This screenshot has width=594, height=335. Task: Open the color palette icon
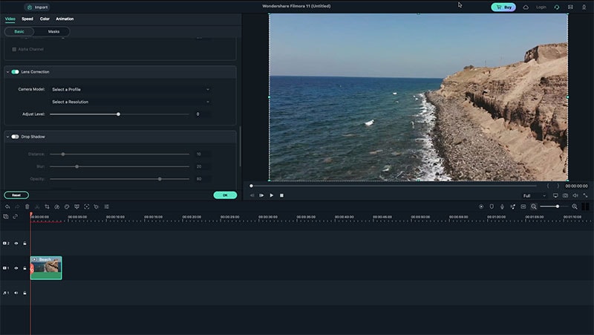click(67, 206)
